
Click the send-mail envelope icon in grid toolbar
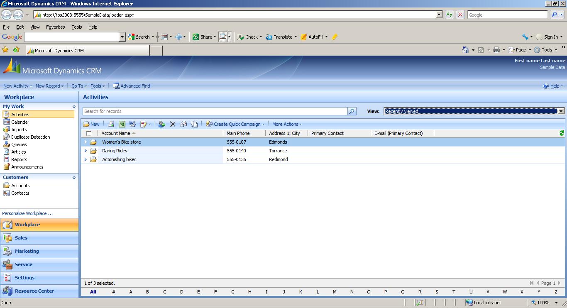183,124
